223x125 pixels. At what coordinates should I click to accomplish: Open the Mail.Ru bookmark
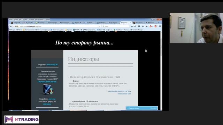point(77,30)
